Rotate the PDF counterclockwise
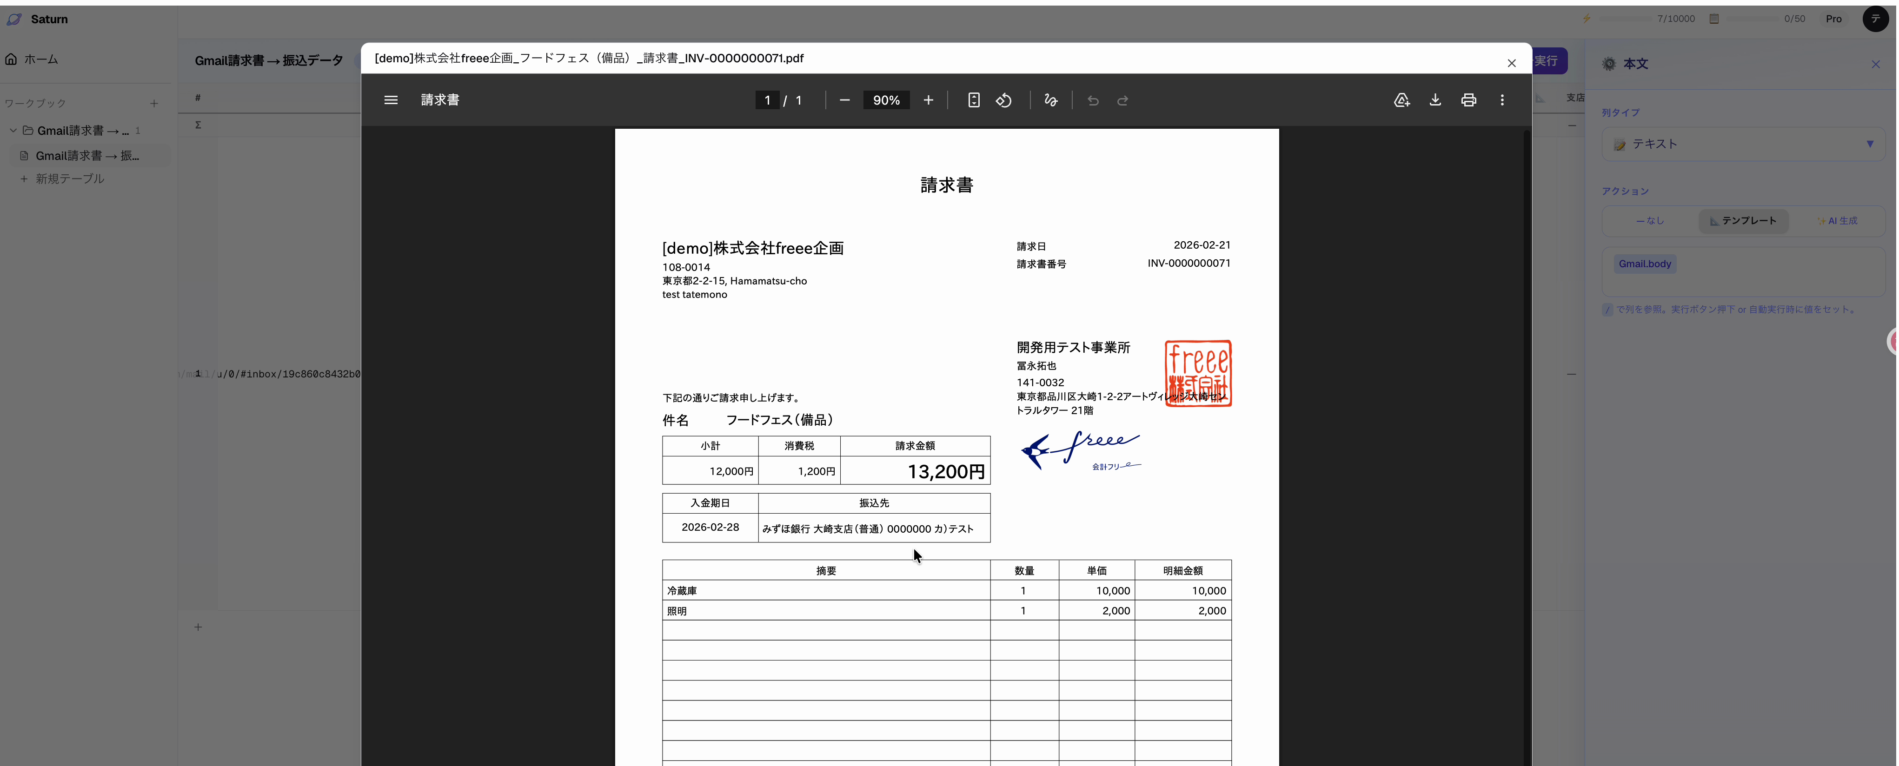Viewport: 1899px width, 766px height. tap(1003, 100)
